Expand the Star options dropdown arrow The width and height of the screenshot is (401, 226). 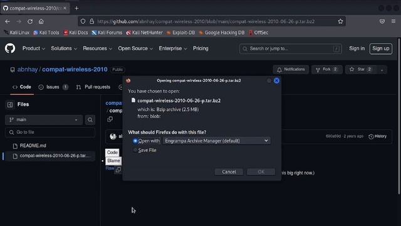[382, 70]
